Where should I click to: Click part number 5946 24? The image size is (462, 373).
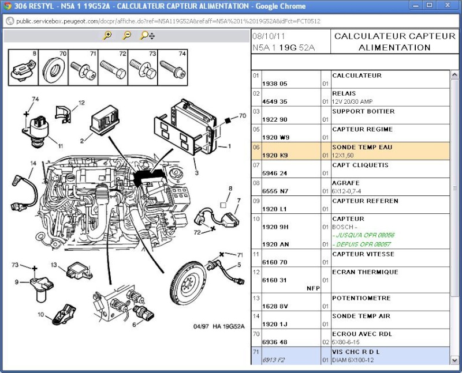[275, 174]
